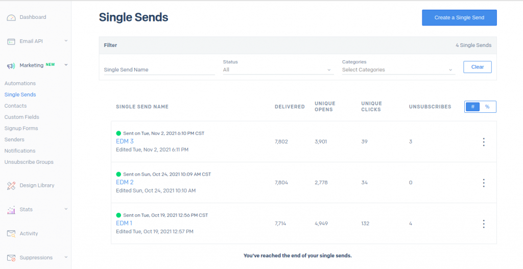Switch stats display to percent (%) mode
Screen dimensions: 523x269
[x=487, y=107]
